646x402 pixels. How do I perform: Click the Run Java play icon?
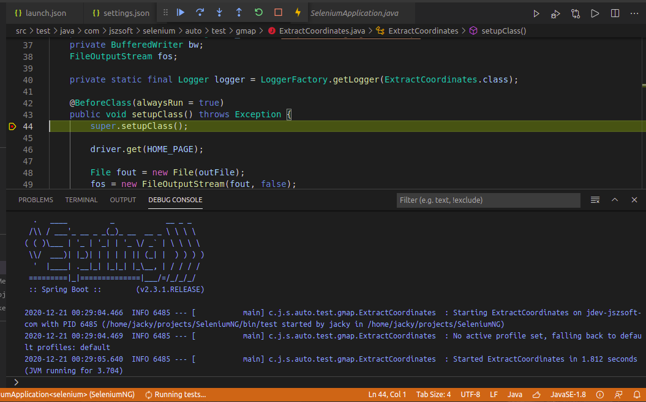[x=536, y=13]
